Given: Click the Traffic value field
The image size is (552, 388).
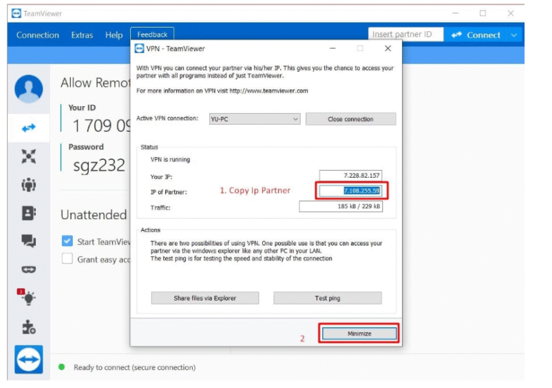Looking at the screenshot, I should coord(341,206).
